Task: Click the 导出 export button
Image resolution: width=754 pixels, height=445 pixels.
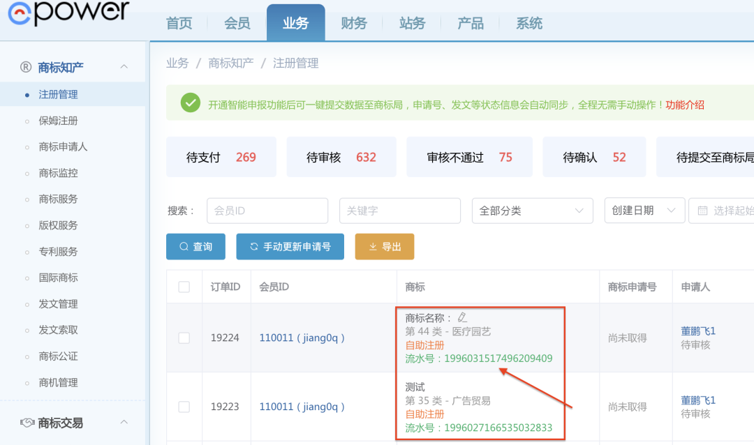Action: coord(385,246)
